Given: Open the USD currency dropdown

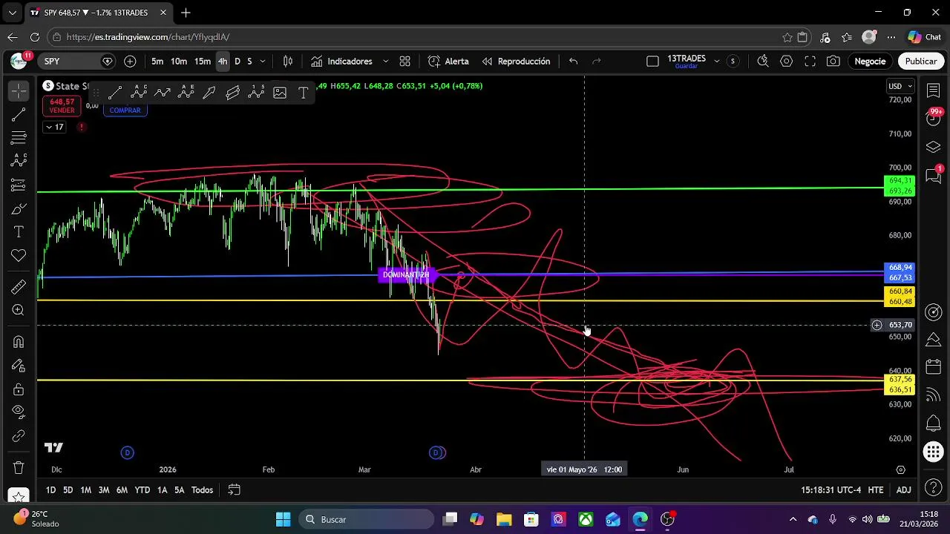Looking at the screenshot, I should pyautogui.click(x=900, y=86).
